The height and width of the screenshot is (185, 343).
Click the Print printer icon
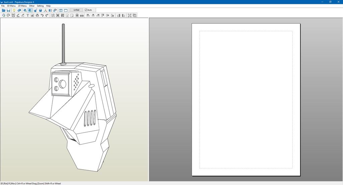click(x=82, y=15)
